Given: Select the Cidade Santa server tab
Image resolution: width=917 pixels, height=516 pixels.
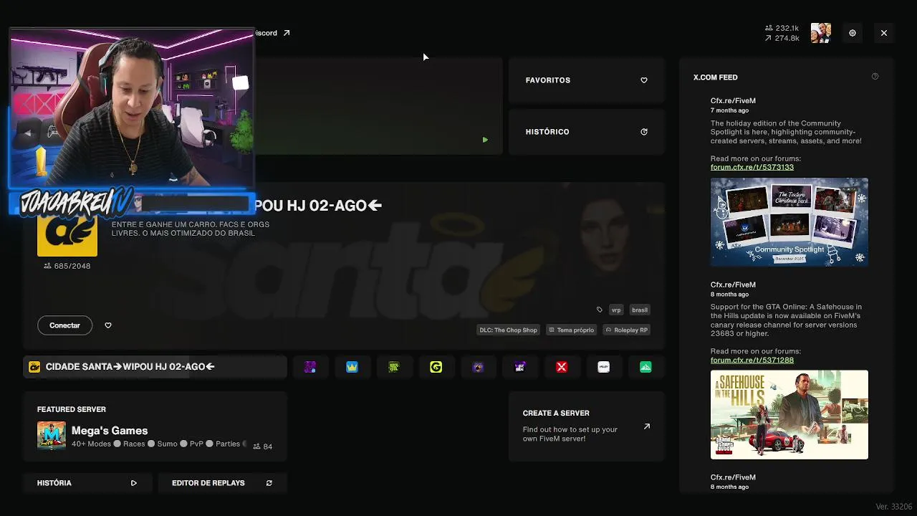Looking at the screenshot, I should pyautogui.click(x=155, y=367).
